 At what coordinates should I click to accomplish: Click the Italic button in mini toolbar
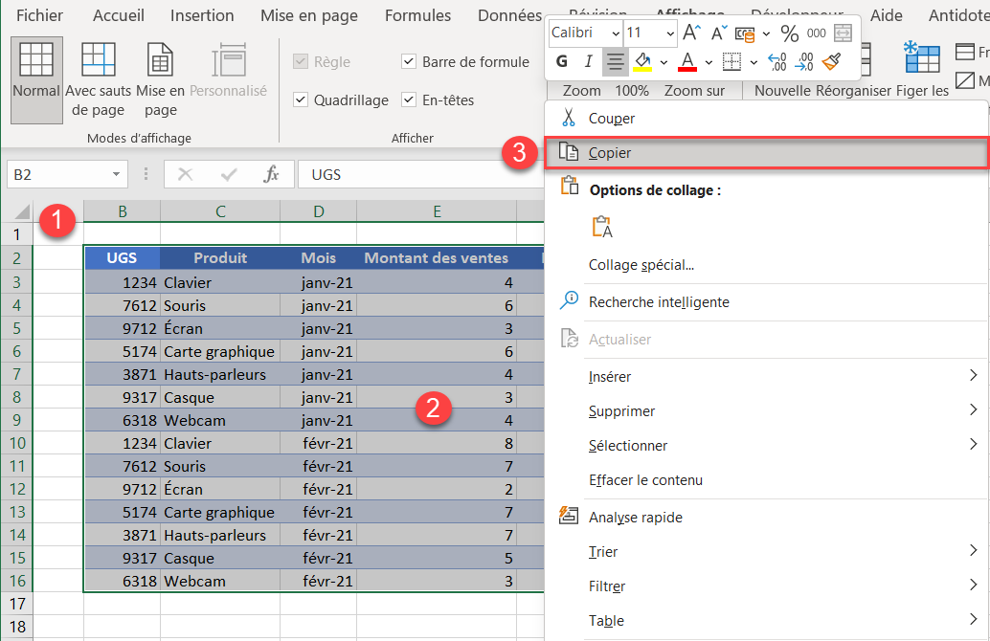point(588,61)
